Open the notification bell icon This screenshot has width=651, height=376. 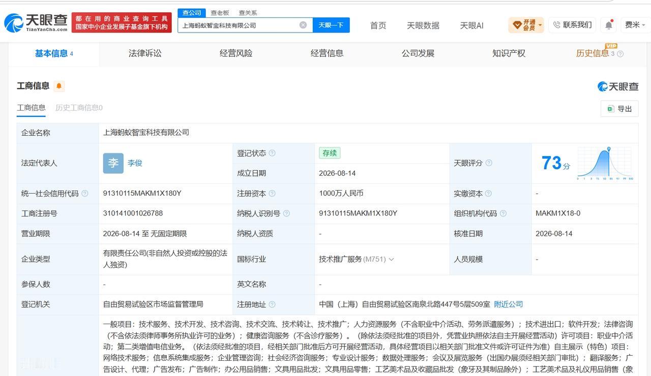click(x=609, y=25)
